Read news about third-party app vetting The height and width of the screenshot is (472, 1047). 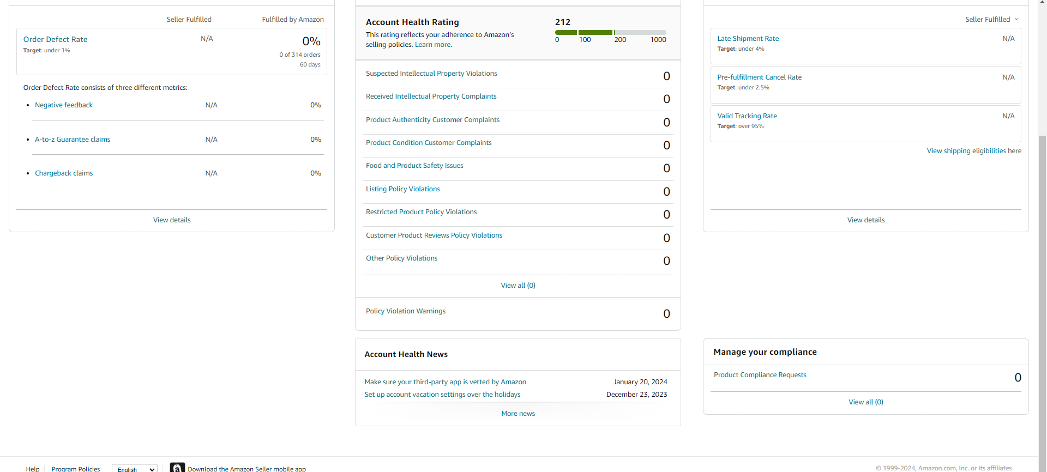pos(445,382)
